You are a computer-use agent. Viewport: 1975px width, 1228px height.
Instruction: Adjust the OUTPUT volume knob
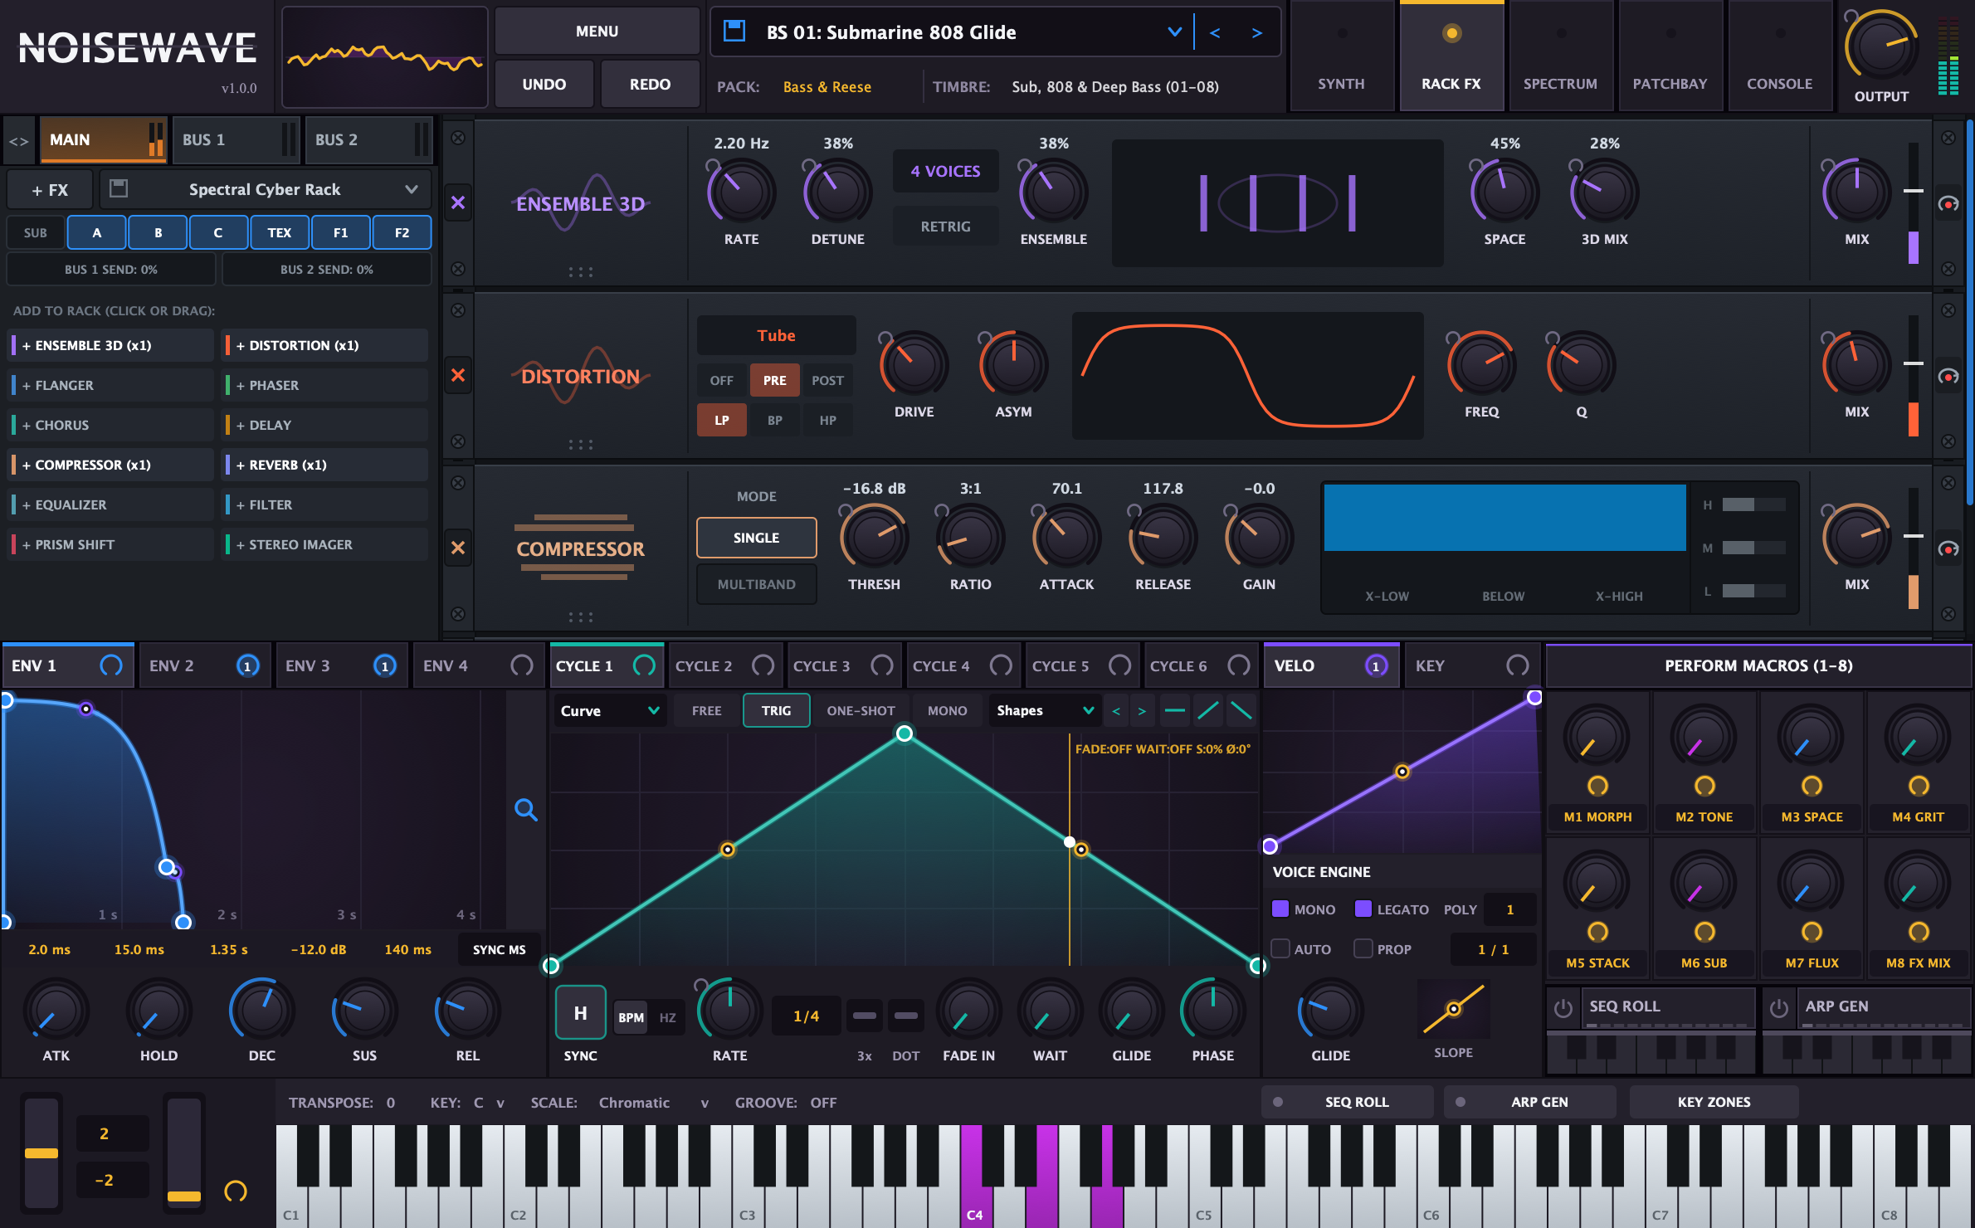click(1881, 47)
